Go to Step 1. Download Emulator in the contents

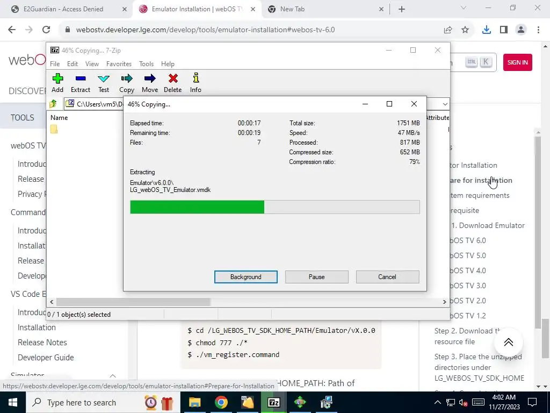point(488,225)
